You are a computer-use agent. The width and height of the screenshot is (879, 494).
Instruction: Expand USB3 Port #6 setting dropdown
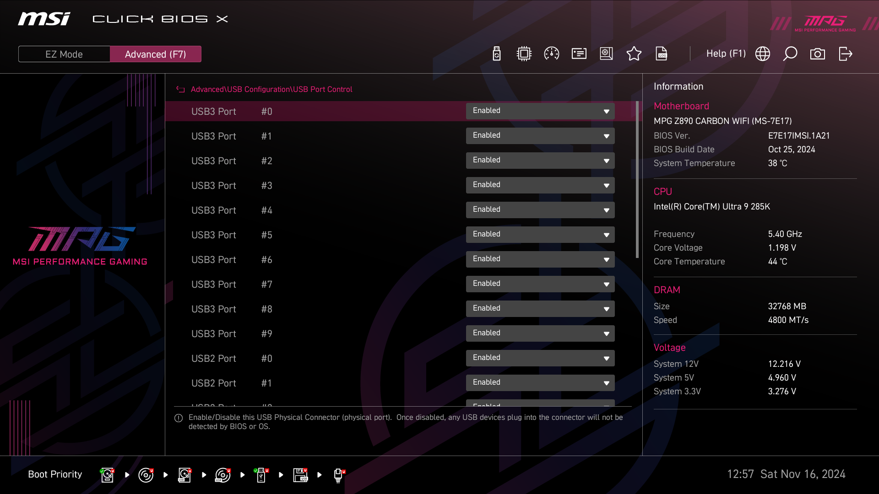click(x=540, y=259)
